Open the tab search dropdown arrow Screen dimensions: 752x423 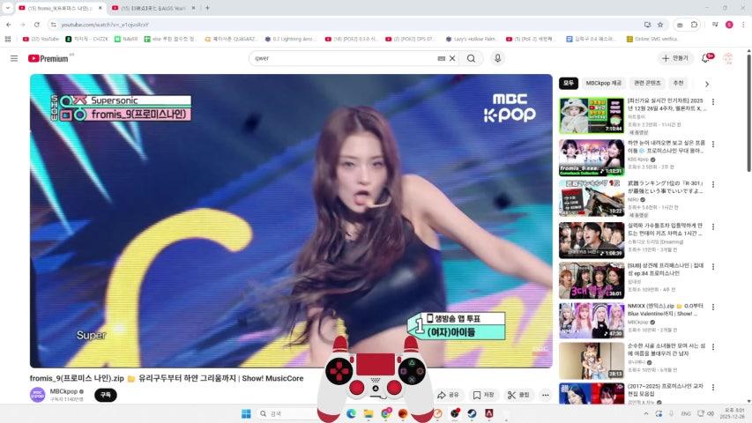(7, 8)
